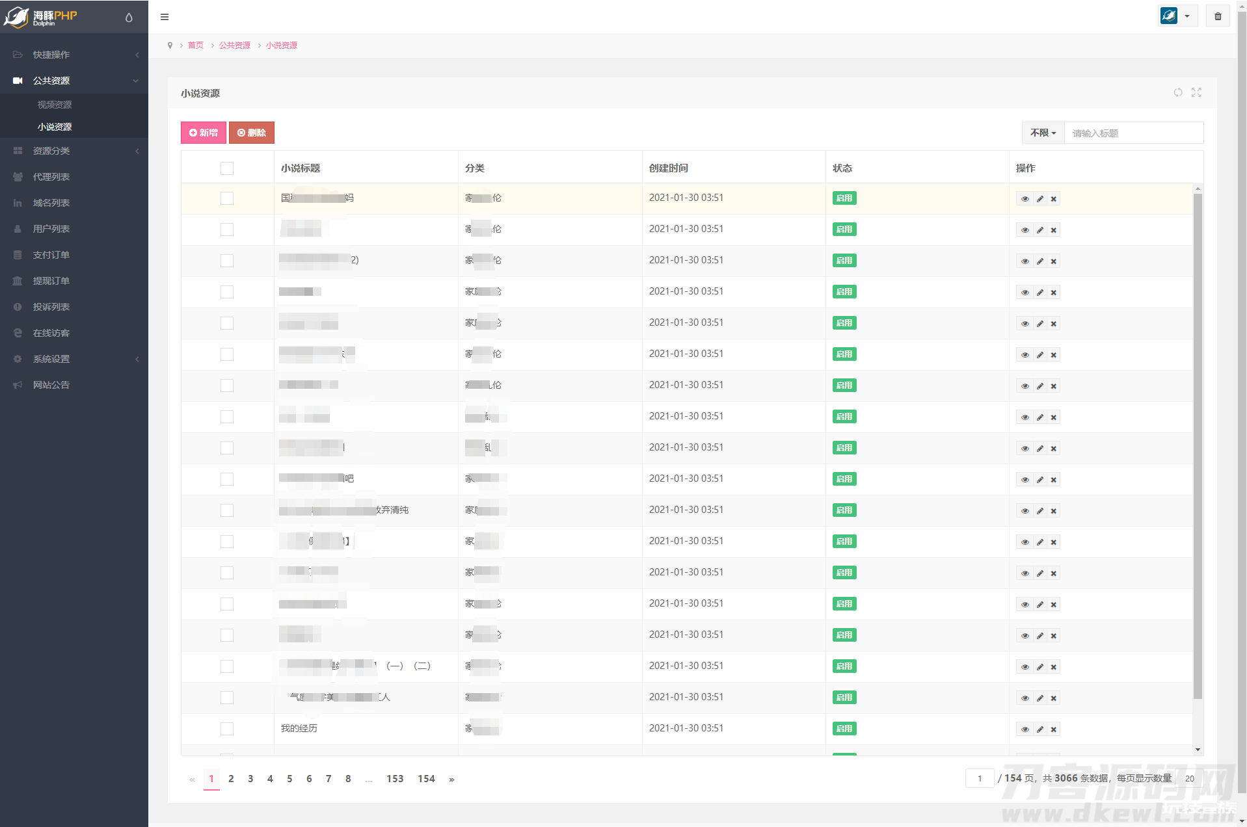The height and width of the screenshot is (827, 1247).
Task: Click the 新增 add button
Action: [204, 133]
